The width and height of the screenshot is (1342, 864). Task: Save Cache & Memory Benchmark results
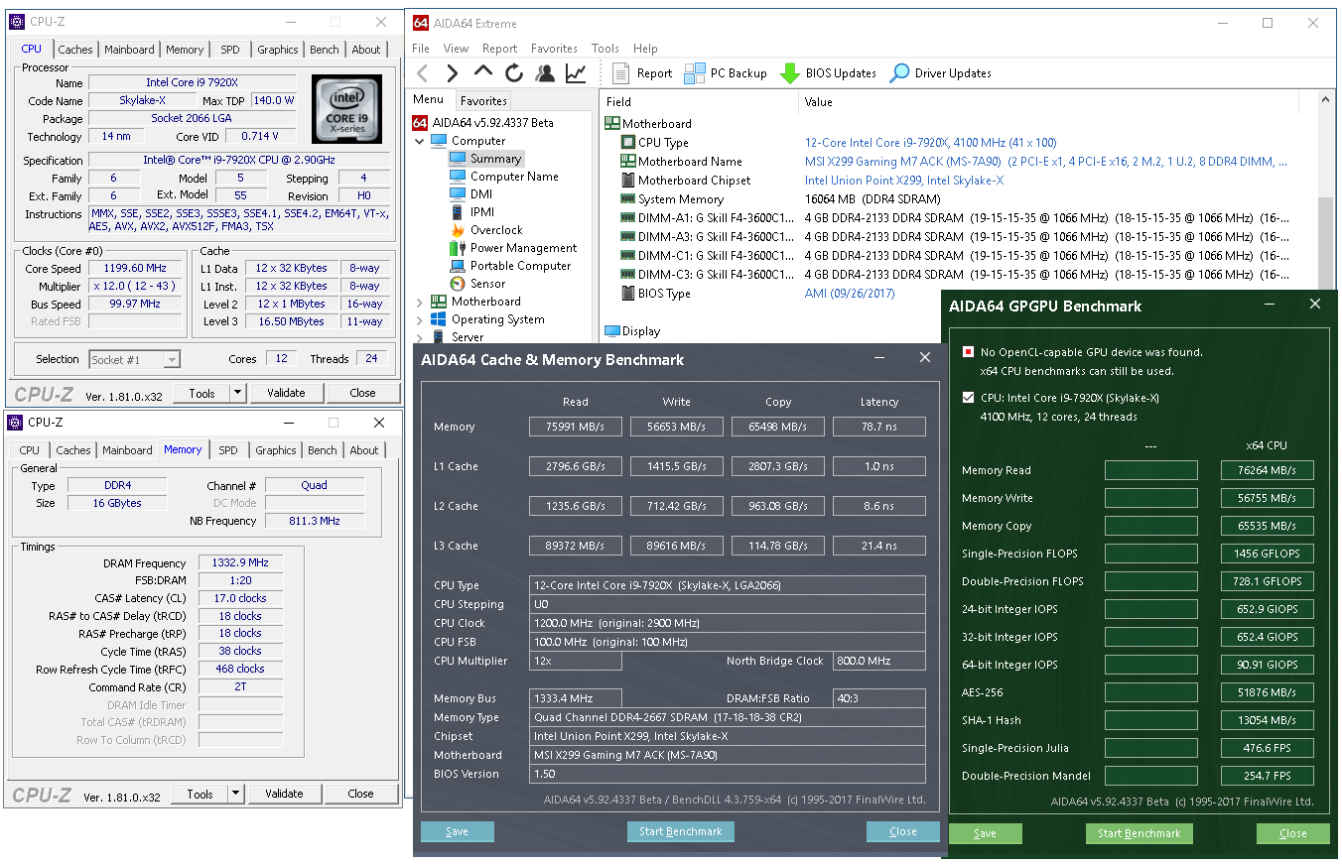[x=457, y=831]
